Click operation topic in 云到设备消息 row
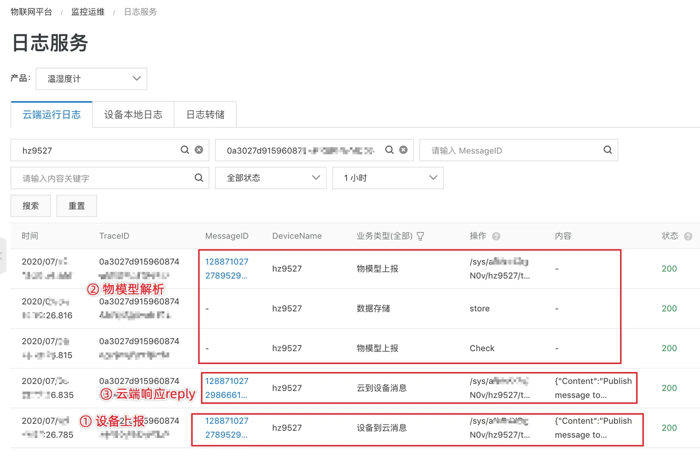Viewport: 700px width, 460px height. coord(499,388)
